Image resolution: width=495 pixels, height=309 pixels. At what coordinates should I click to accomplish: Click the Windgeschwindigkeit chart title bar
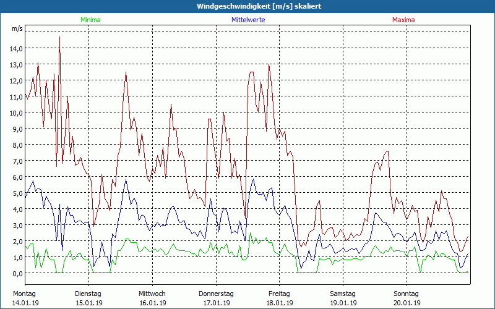click(247, 6)
